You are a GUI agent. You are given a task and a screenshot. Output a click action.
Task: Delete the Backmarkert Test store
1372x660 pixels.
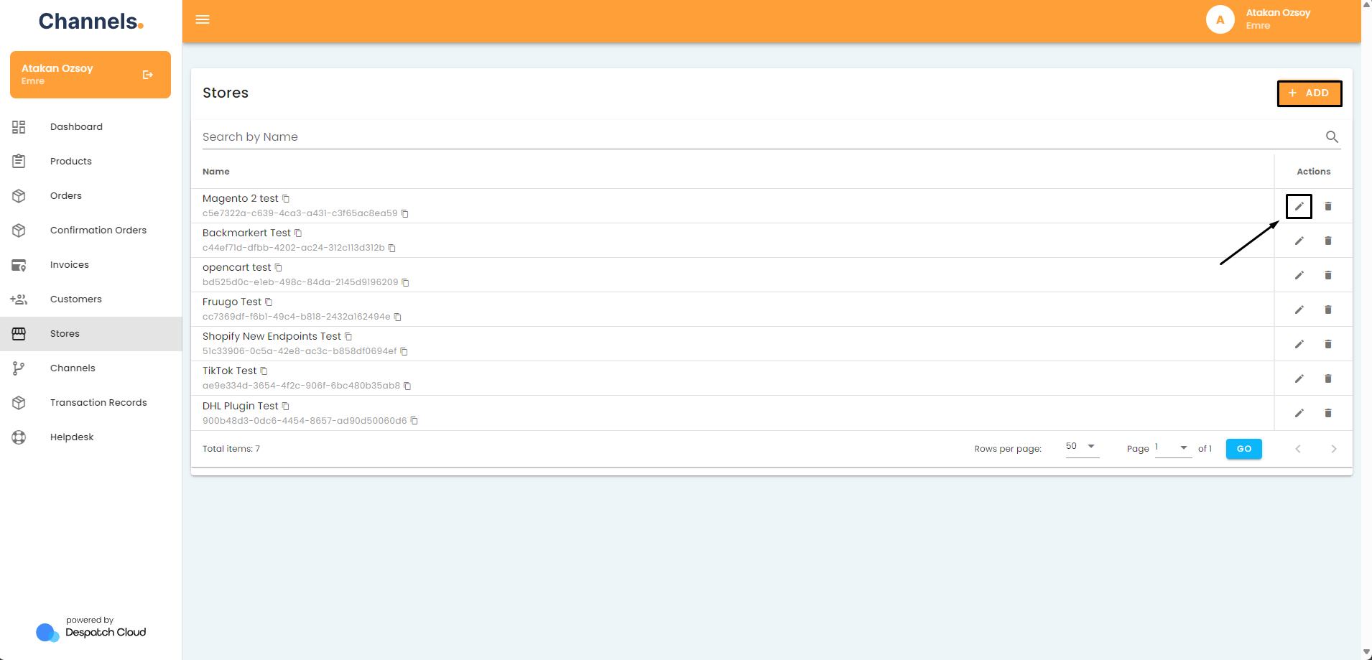[x=1328, y=241]
